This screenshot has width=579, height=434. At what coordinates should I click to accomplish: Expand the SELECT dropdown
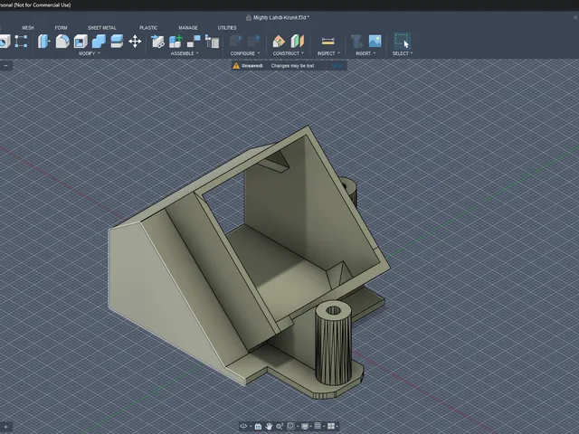pos(402,53)
